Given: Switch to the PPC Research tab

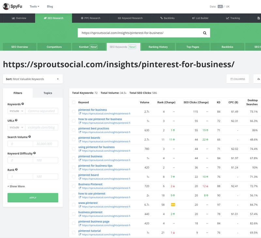Looking at the screenshot, I should (91, 18).
